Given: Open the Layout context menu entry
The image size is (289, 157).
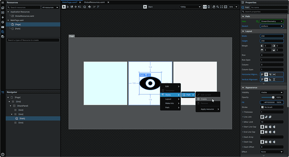Looking at the screenshot, I should click(170, 99).
